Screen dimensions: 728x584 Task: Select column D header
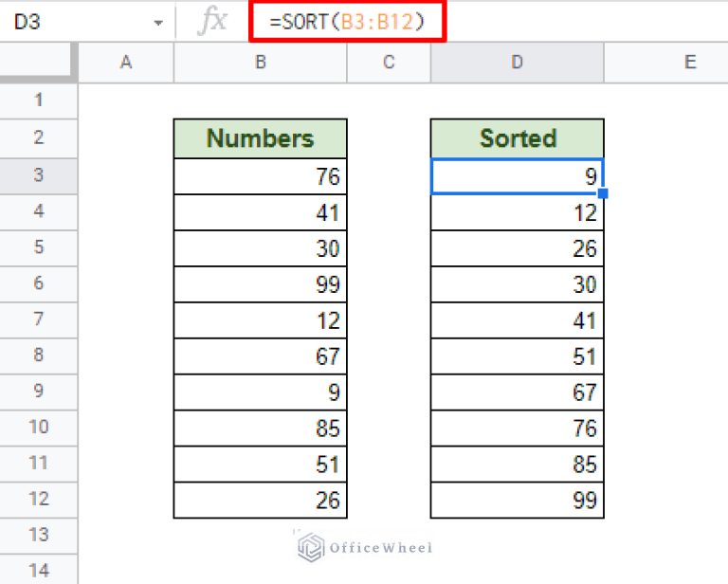[517, 63]
